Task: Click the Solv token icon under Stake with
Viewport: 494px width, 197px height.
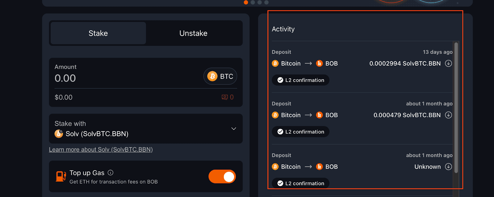Action: [59, 134]
